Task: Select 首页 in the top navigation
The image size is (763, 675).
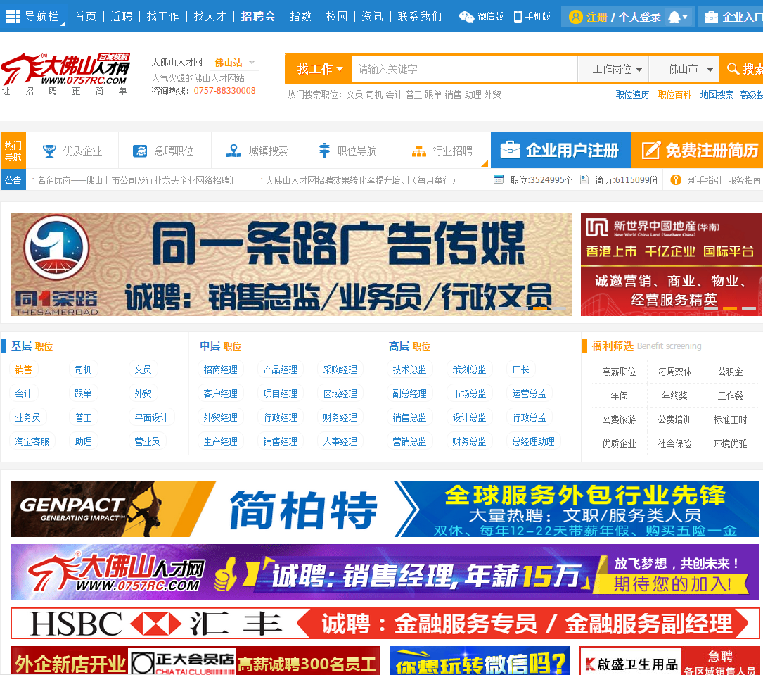Action: (86, 17)
